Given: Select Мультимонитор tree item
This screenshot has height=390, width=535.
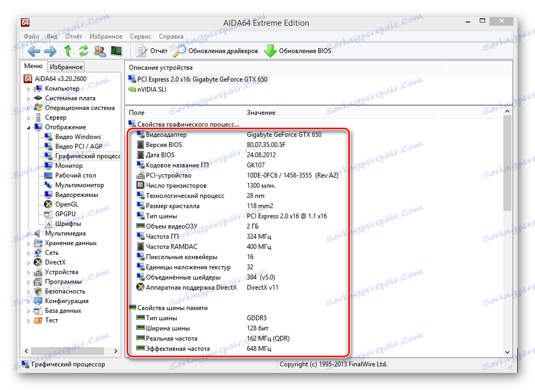Looking at the screenshot, I should pos(79,185).
